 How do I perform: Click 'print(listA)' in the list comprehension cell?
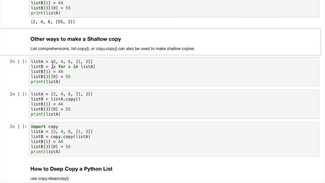coord(46,81)
